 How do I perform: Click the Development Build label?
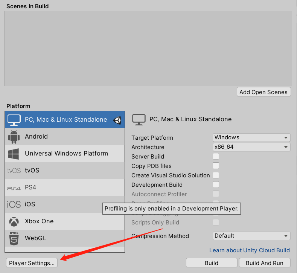[157, 185]
